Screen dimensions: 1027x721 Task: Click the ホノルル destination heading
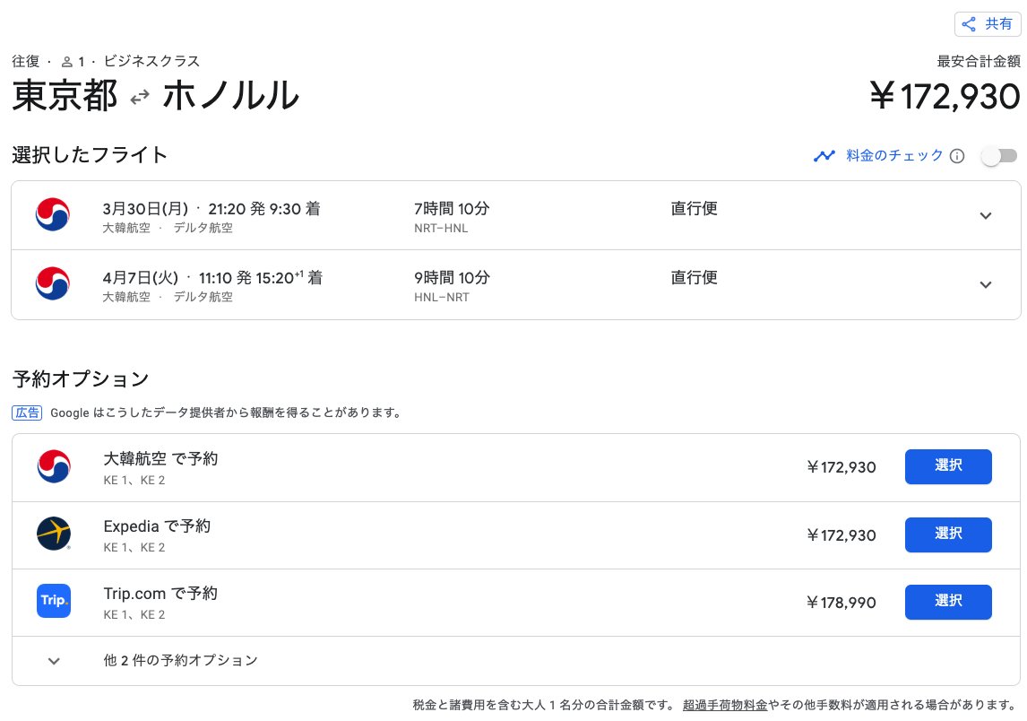coord(230,96)
